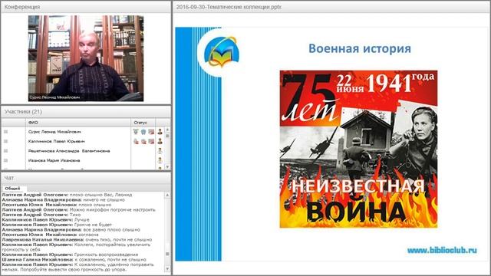The width and height of the screenshot is (491, 276).
Task: Click the Конференция panel title
Action: point(22,7)
